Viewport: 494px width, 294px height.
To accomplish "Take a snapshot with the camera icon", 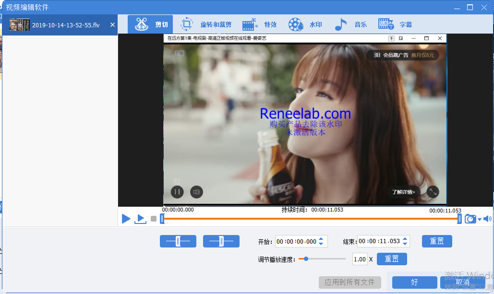I will click(470, 219).
